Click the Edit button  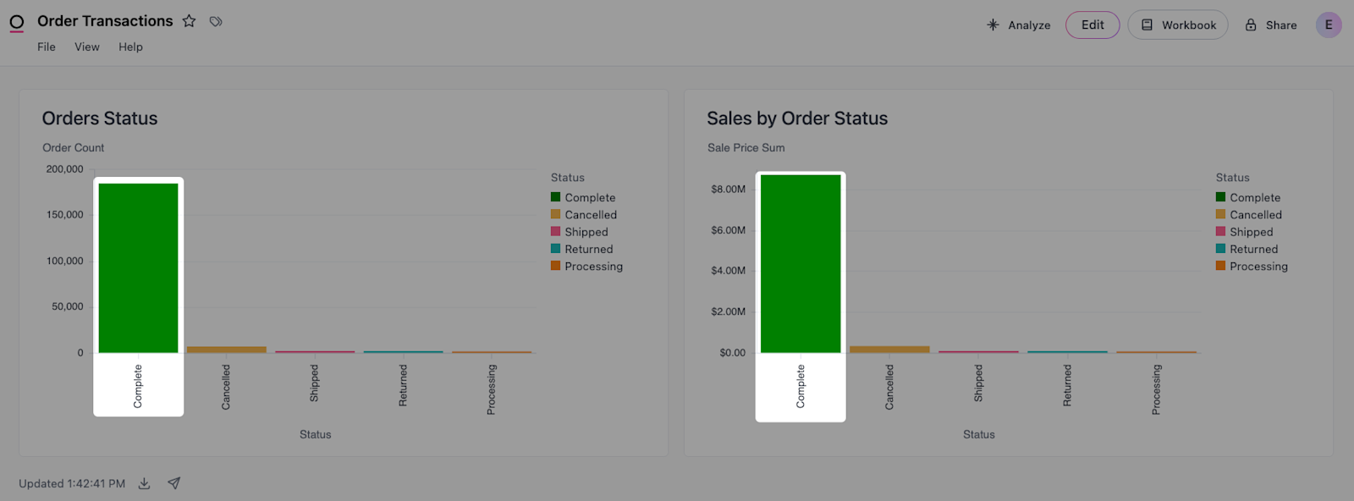[1092, 25]
